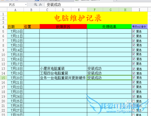151x116 pixels.
Task: Uncheck the 复选 checkbox in row 18
Action: [x=133, y=91]
